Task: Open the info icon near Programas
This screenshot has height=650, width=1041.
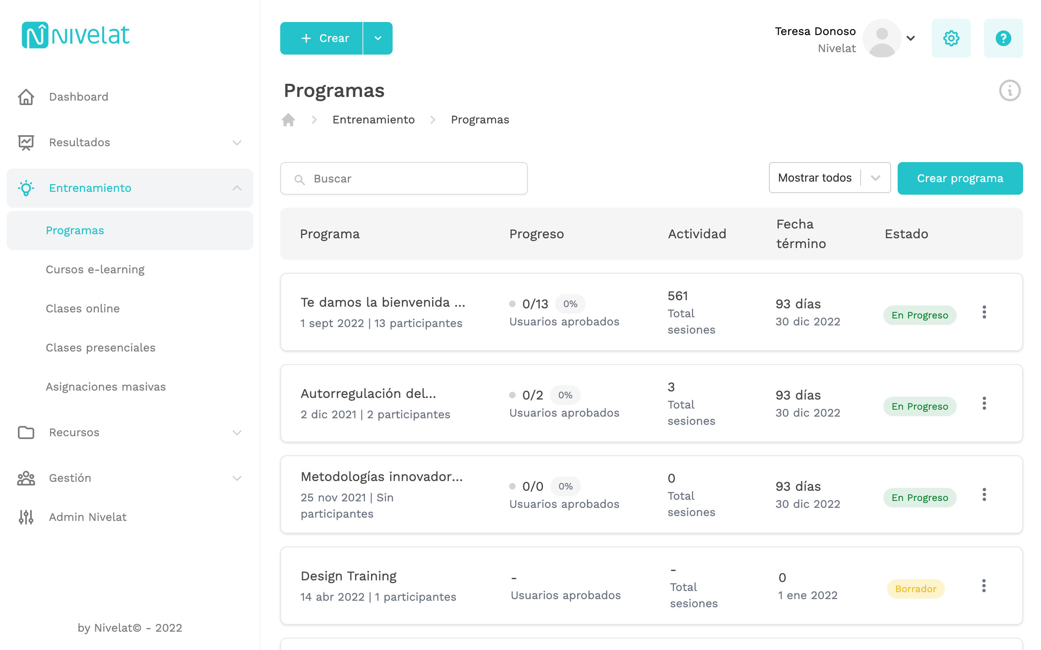Action: (1010, 90)
